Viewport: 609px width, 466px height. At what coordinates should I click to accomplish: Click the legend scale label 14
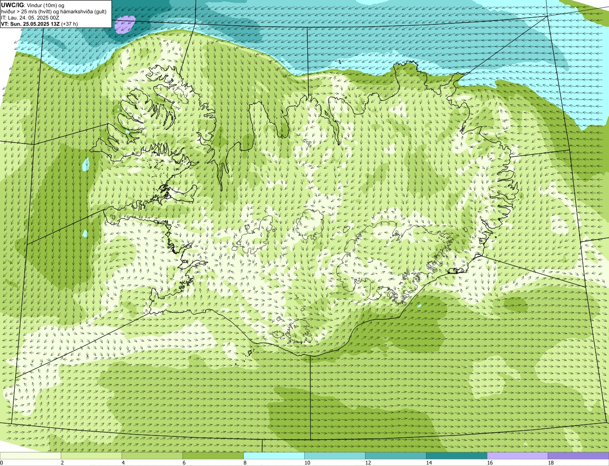coord(429,463)
